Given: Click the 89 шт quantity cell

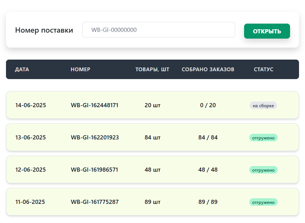Looking at the screenshot, I should point(152,202).
